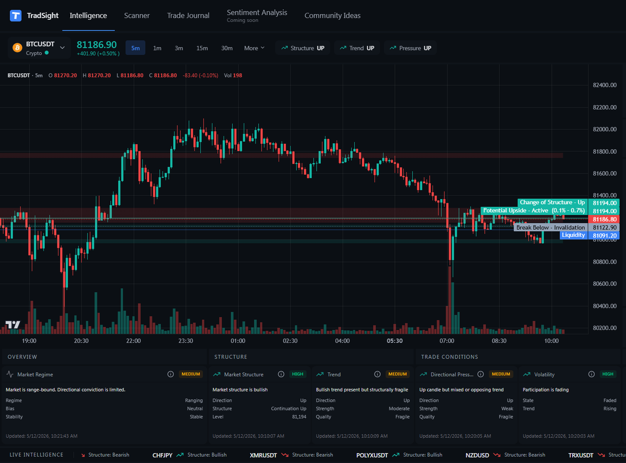Click the Trend UP indicator
This screenshot has height=463, width=626.
[357, 48]
